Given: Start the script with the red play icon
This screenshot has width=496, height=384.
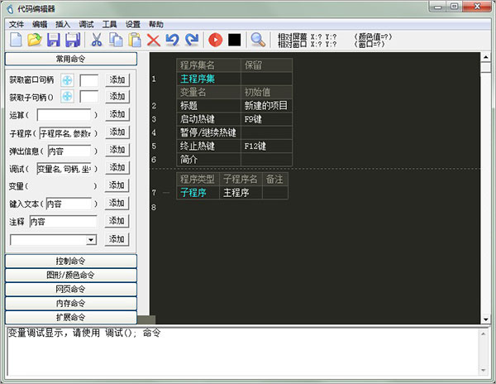Looking at the screenshot, I should [215, 40].
